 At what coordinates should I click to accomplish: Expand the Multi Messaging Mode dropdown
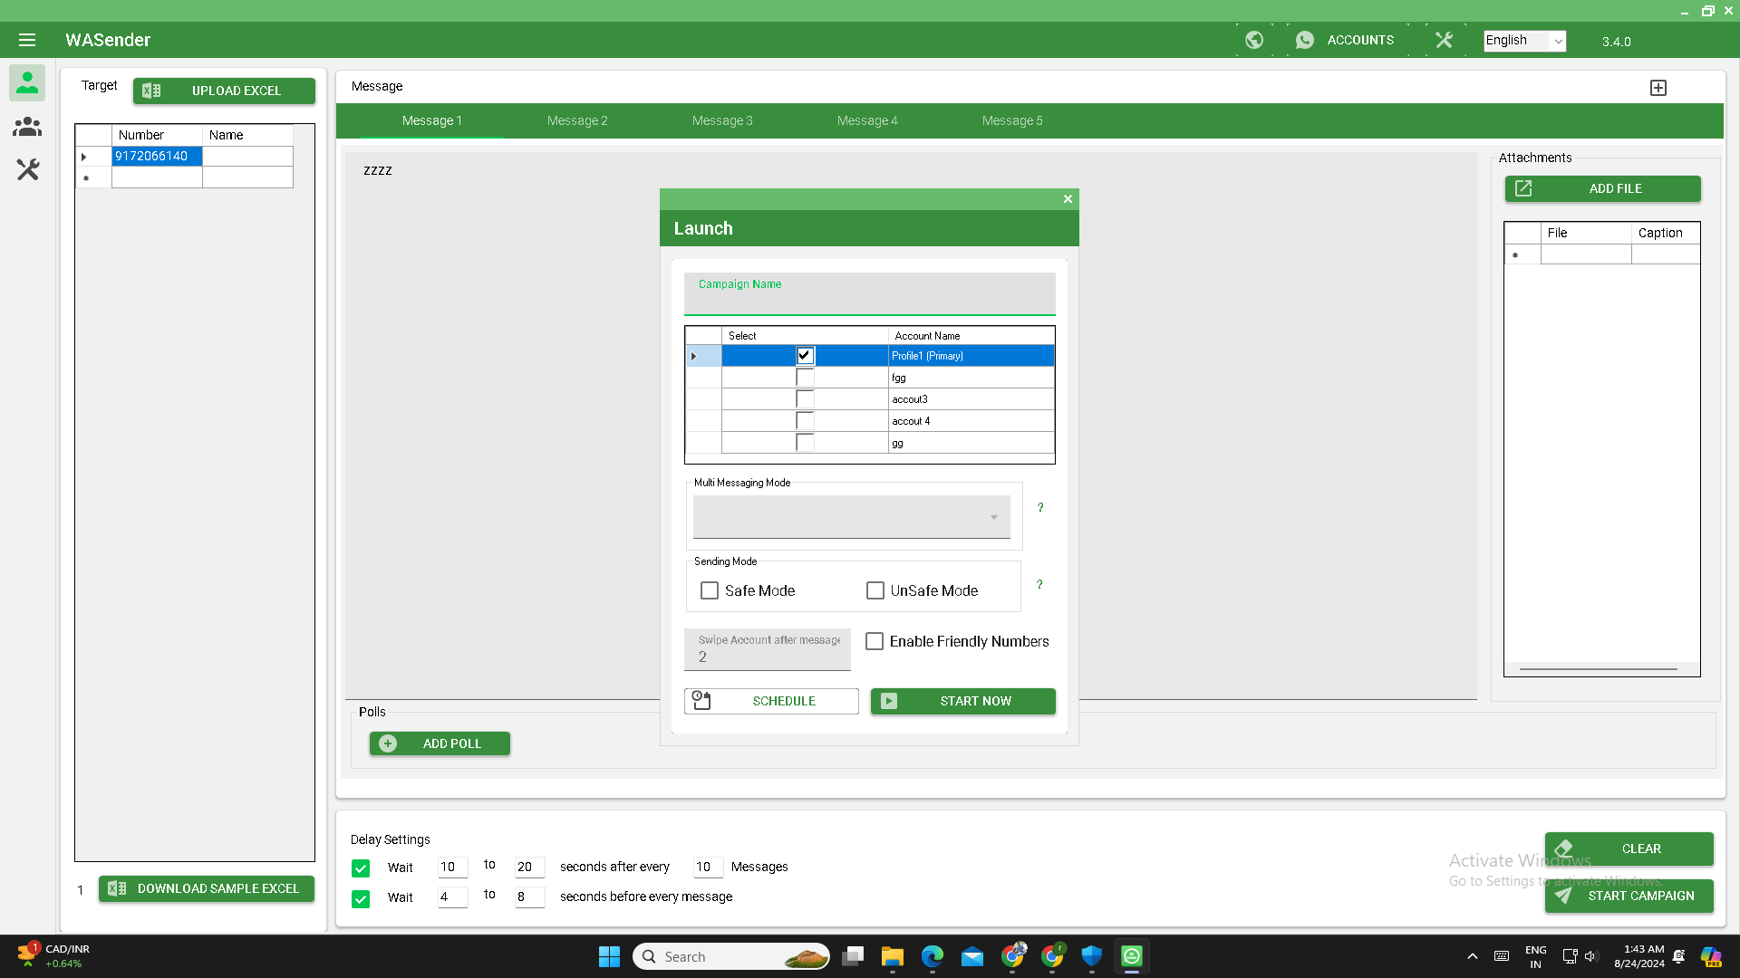point(851,517)
